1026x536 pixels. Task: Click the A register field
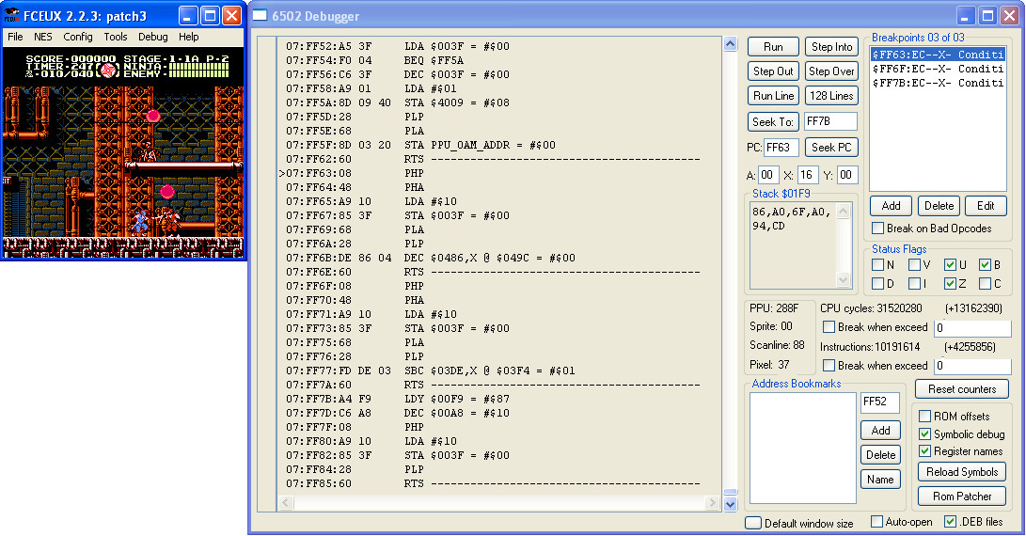tap(768, 175)
